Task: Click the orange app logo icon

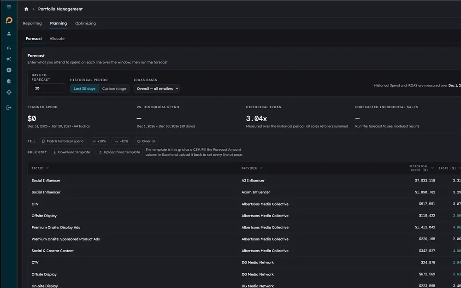Action: pos(9,20)
